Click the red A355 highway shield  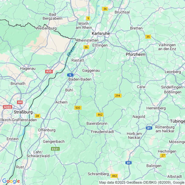pyautogui.click(x=8, y=107)
